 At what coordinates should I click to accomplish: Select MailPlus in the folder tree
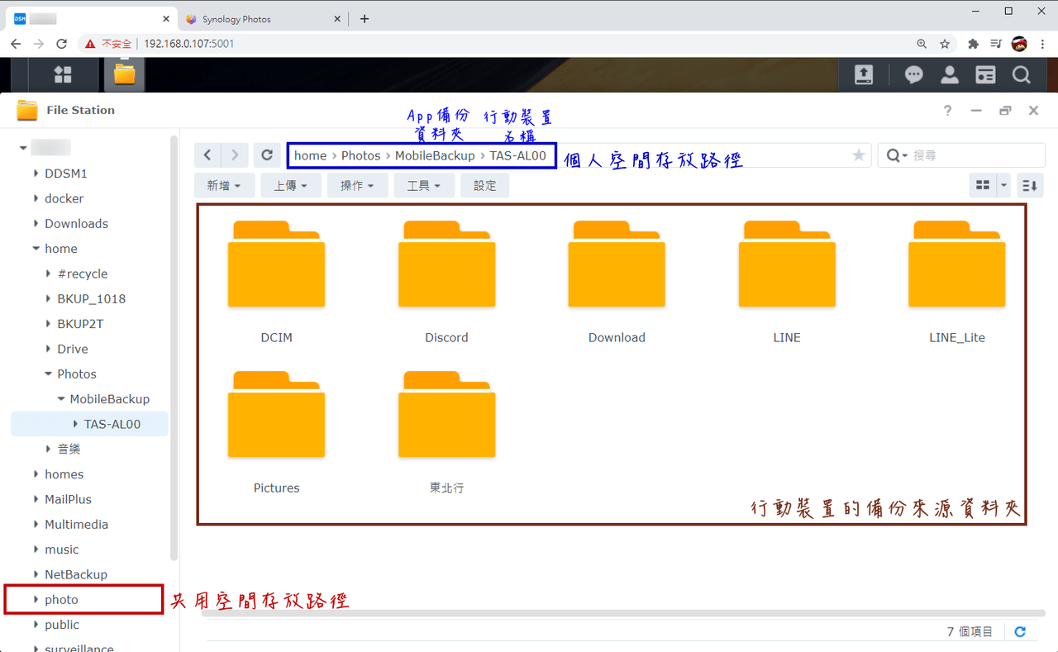click(68, 499)
